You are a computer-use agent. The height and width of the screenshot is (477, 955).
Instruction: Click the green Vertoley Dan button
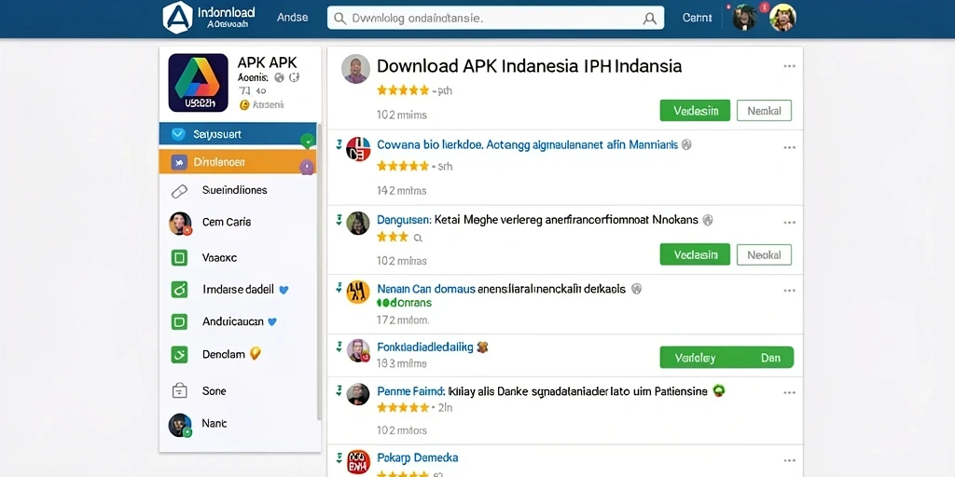point(727,358)
